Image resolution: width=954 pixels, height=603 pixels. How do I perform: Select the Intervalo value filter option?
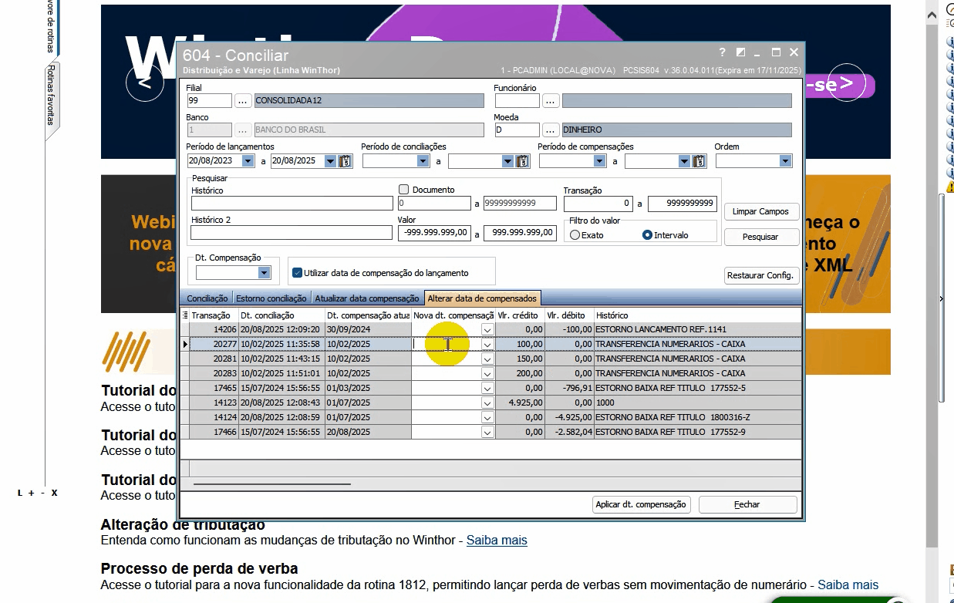pos(647,235)
